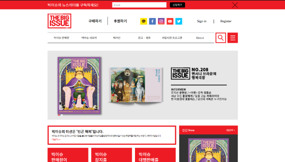Click the black Big Issue logo in banner
Image resolution: width=285 pixels, height=162 pixels.
pyautogui.click(x=180, y=74)
